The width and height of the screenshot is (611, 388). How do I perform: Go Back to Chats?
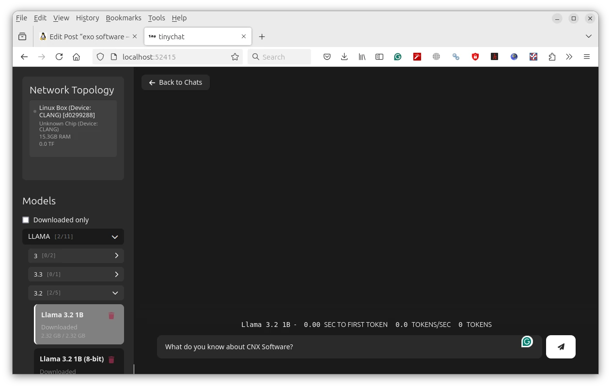point(175,82)
